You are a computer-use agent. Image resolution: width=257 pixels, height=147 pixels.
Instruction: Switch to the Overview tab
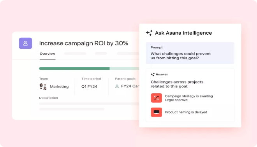[48, 54]
